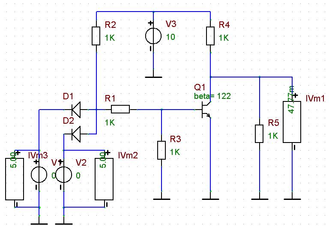Viewport: 329px width, 226px height.
Task: Click the IVm1 label
Action: tap(315, 98)
